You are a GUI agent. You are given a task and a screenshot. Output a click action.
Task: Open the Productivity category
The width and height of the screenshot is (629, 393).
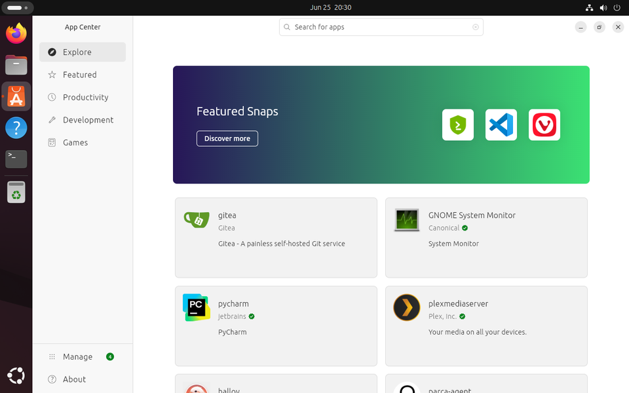[83, 97]
